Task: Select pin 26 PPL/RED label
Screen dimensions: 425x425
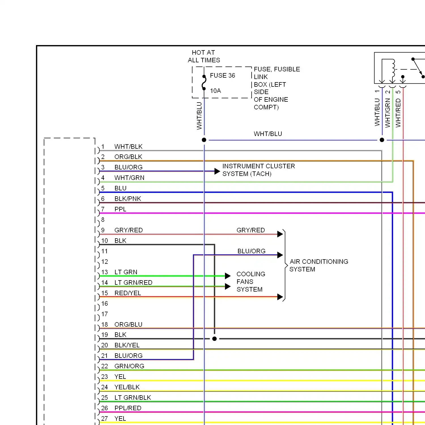Action: tap(128, 408)
